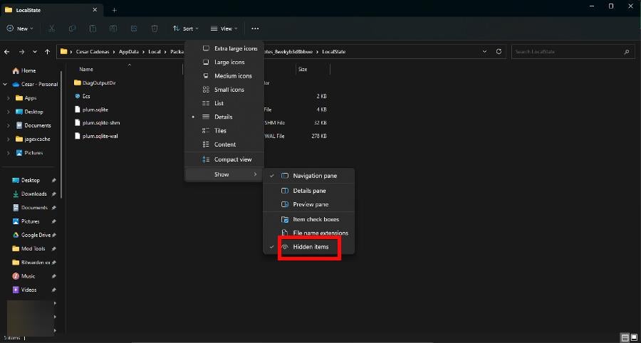The height and width of the screenshot is (343, 641).
Task: Go up one folder with the Up arrow
Action: point(47,52)
